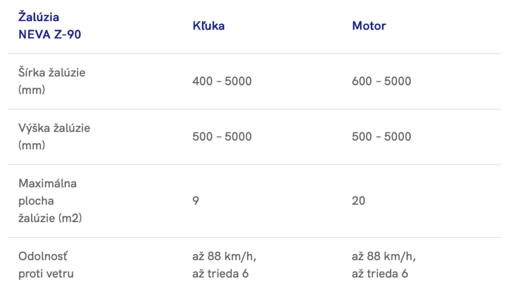Select the Odolnosť proti vetru row label

click(x=46, y=265)
